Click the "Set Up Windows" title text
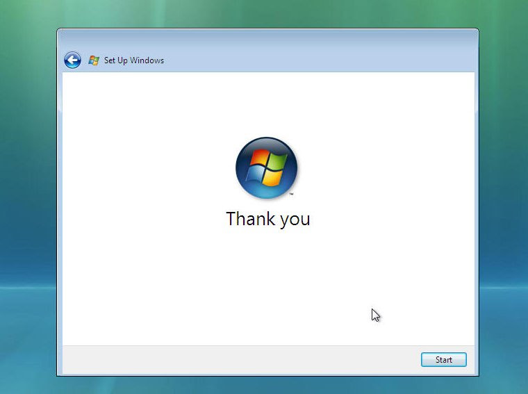This screenshot has height=394, width=528. 134,60
